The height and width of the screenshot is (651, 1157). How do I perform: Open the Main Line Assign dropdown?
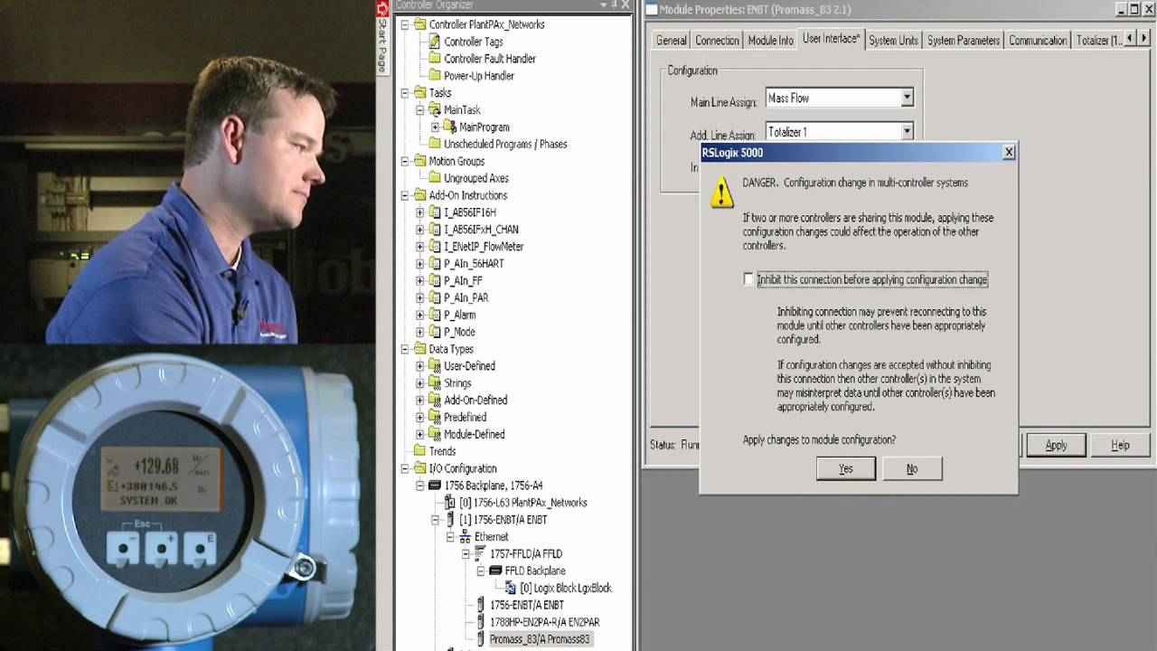click(907, 98)
